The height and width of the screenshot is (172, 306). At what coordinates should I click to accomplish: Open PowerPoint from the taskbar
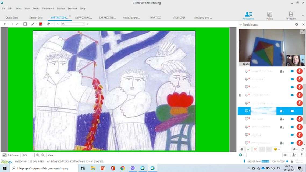point(103,168)
